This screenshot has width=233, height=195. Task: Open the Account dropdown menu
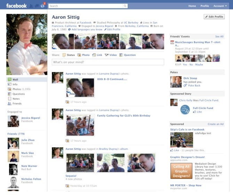[220, 6]
